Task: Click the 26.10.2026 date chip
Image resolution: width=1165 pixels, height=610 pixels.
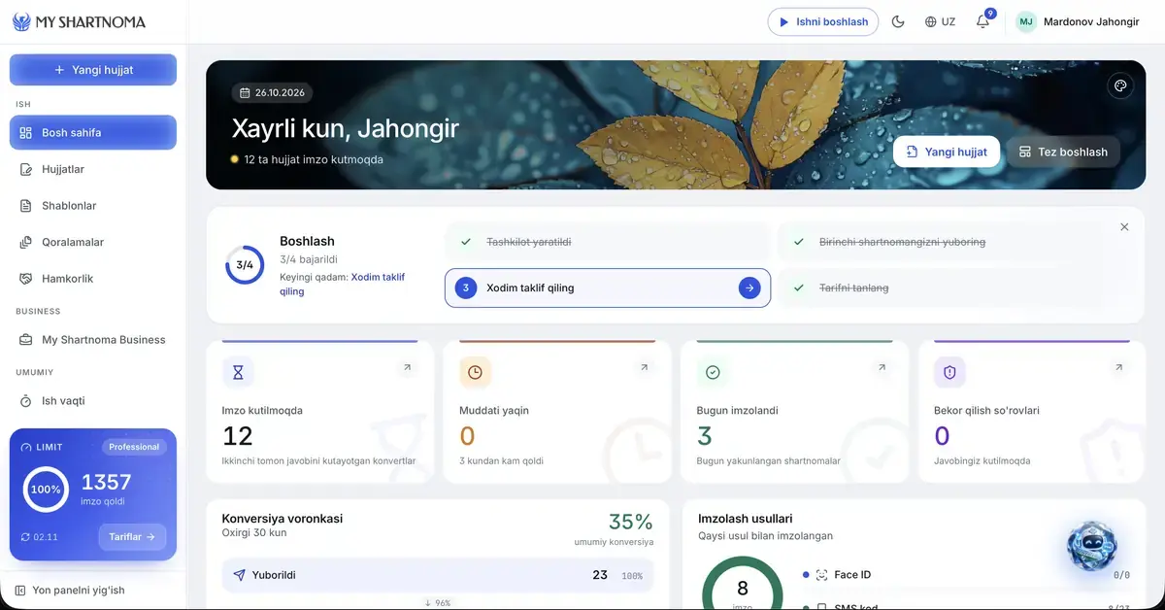Action: (272, 93)
